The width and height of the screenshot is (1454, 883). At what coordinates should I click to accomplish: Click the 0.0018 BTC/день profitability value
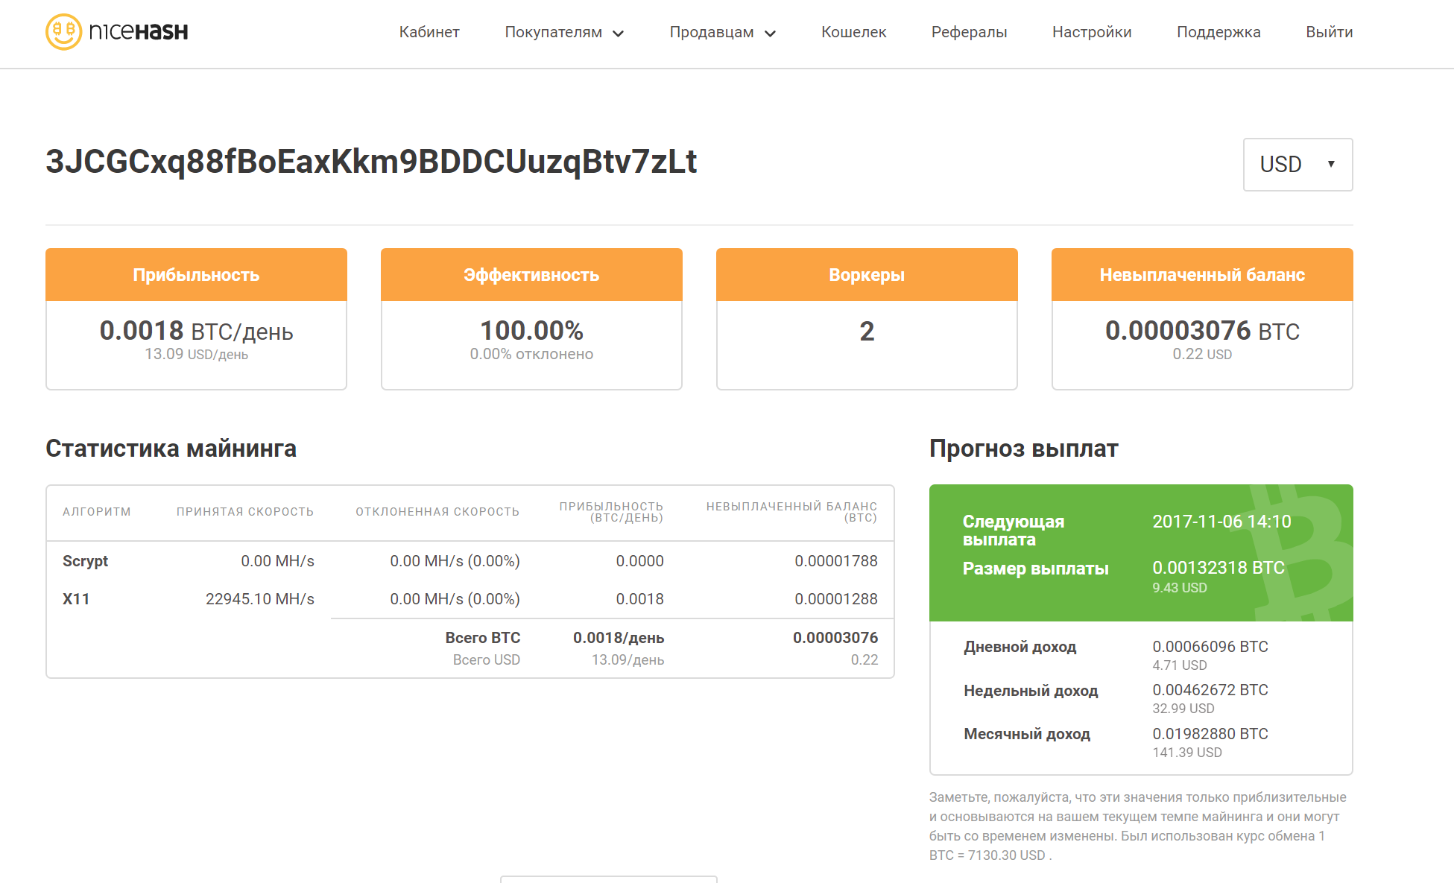pos(196,331)
